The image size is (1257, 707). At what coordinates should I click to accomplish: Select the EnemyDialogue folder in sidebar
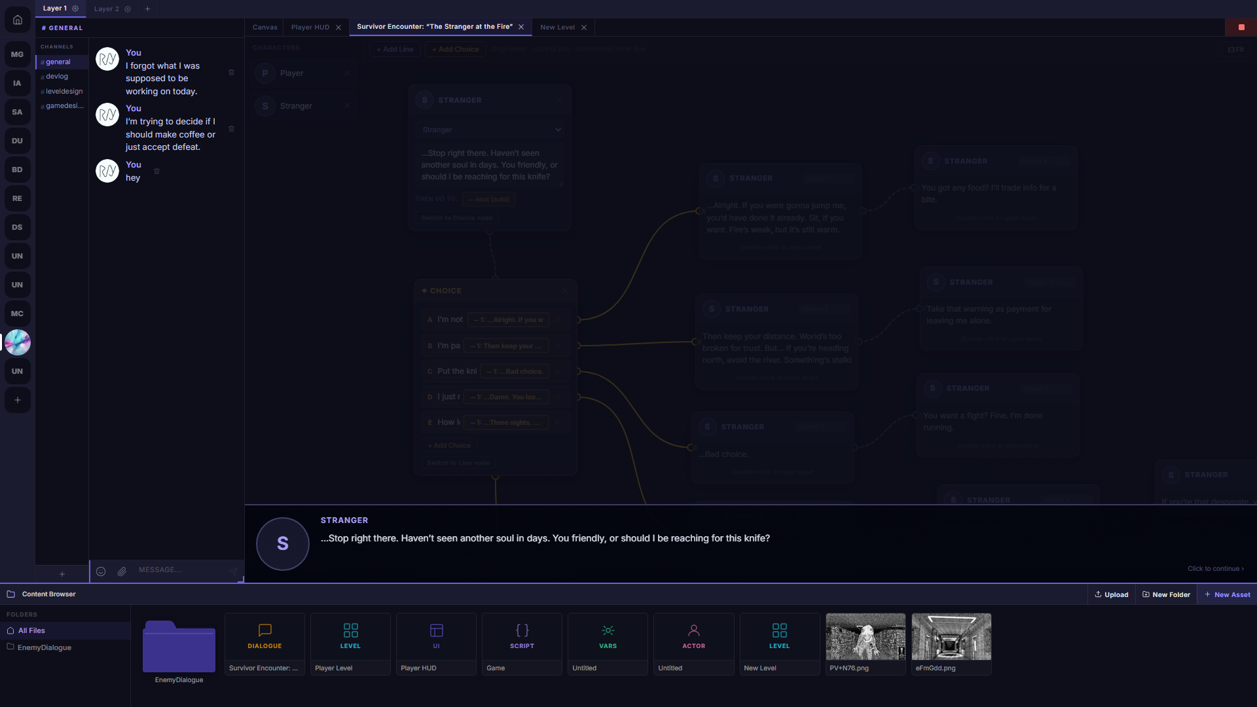coord(65,647)
